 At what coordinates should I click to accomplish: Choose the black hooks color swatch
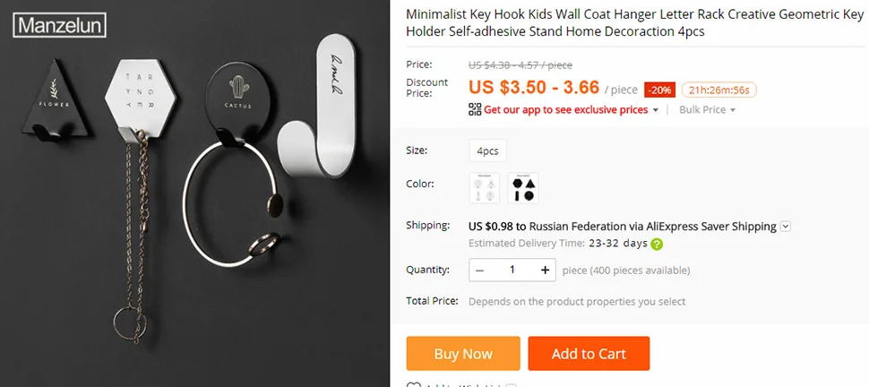[x=523, y=188]
